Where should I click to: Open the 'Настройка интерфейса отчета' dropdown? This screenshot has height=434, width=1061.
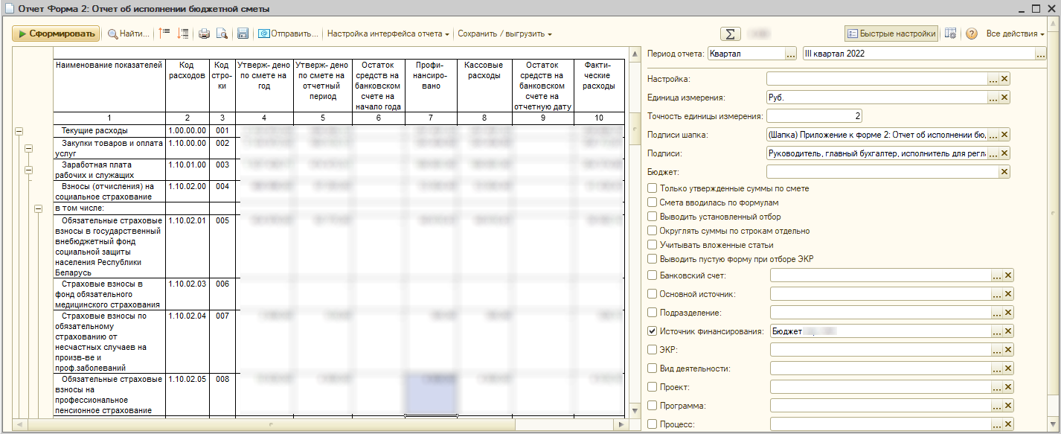click(388, 33)
